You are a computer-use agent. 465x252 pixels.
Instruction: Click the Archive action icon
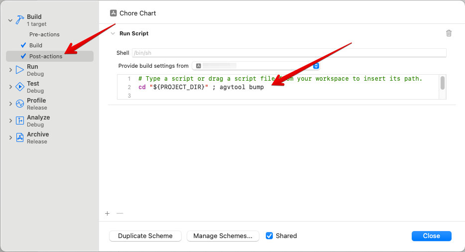[x=20, y=137]
